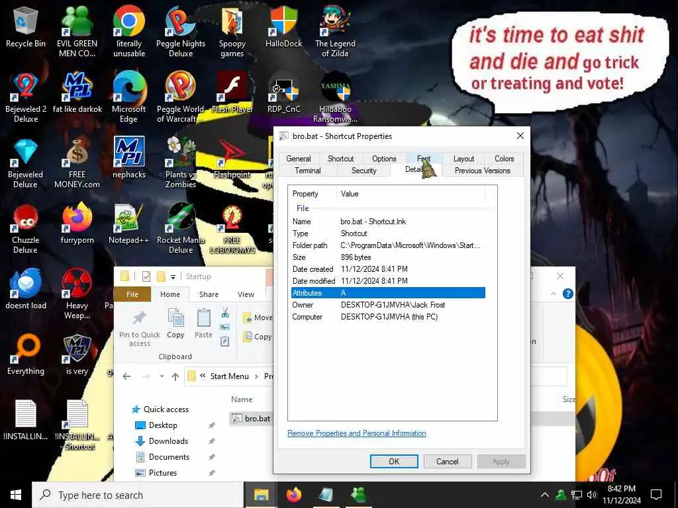Image resolution: width=678 pixels, height=508 pixels.
Task: Open the Layout tab
Action: click(463, 159)
